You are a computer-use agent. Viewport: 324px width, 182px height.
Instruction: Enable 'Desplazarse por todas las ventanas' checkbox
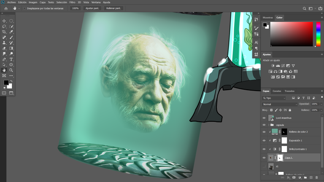pos(24,8)
